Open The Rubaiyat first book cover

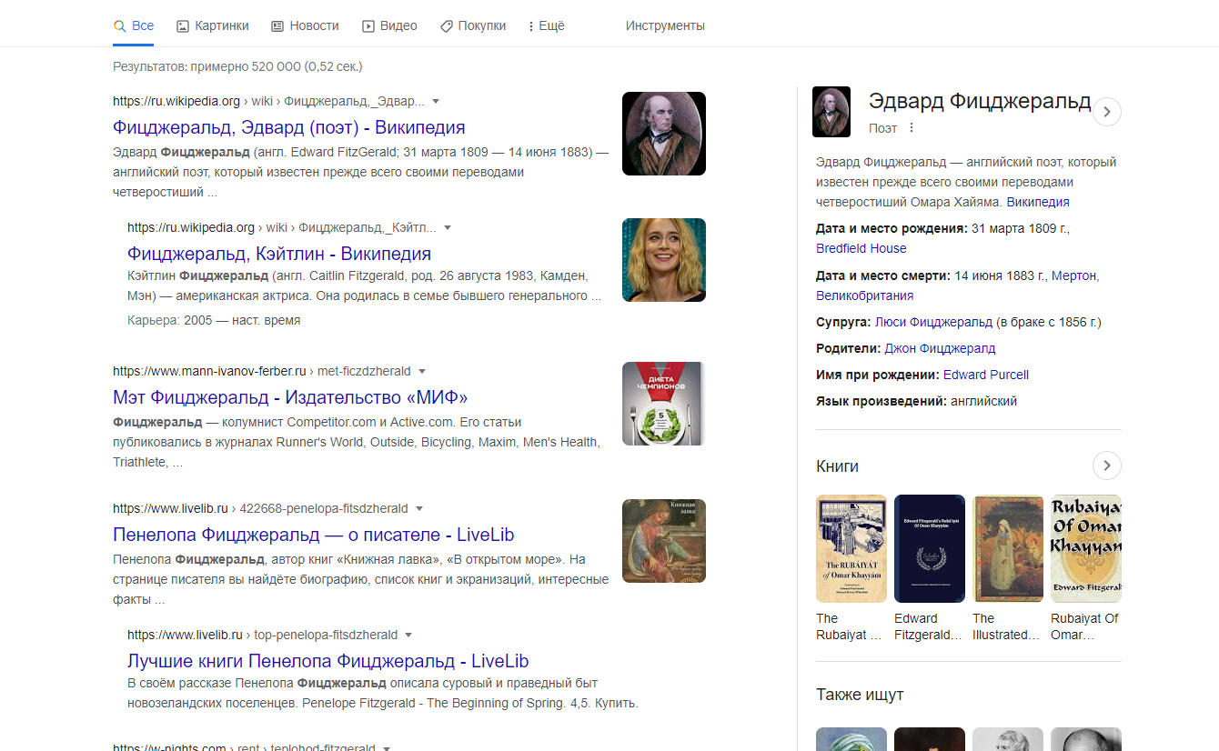click(851, 548)
